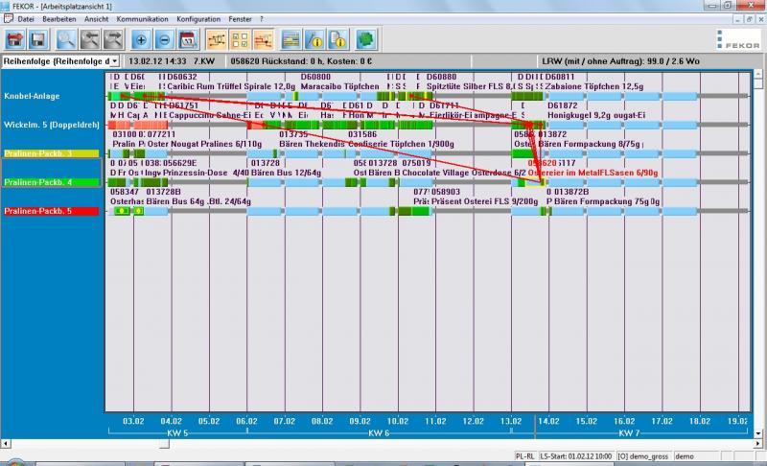Image resolution: width=767 pixels, height=466 pixels.
Task: Click the open (red house) toolbar icon
Action: point(15,39)
